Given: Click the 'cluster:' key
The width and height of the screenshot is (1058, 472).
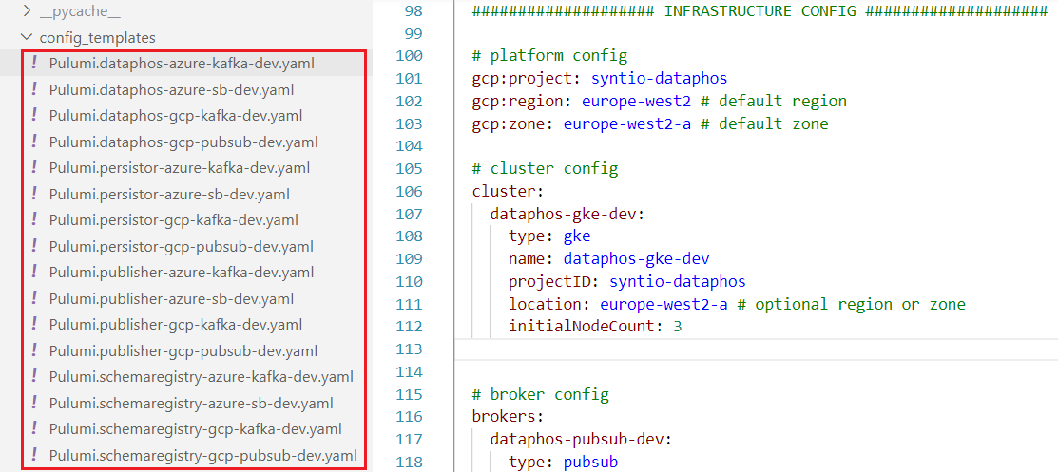Looking at the screenshot, I should pos(508,192).
